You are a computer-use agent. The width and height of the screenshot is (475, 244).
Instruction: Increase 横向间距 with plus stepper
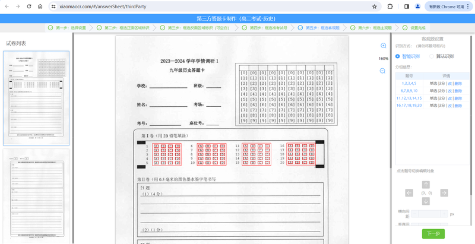pyautogui.click(x=444, y=214)
